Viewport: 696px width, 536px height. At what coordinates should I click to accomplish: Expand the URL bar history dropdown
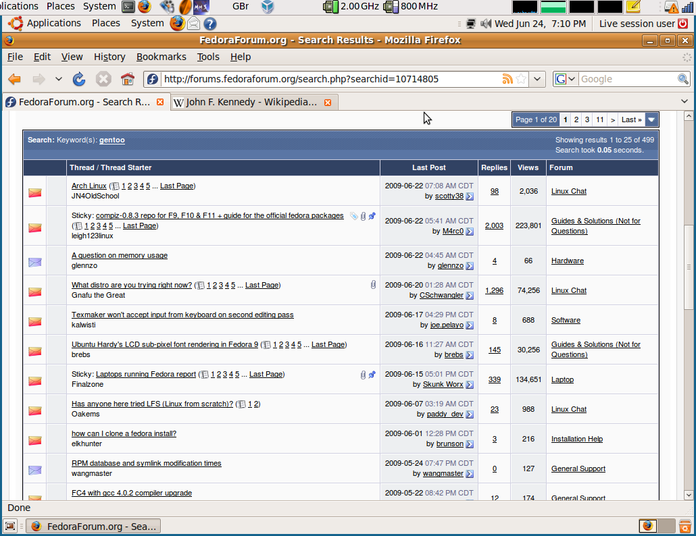(x=537, y=79)
